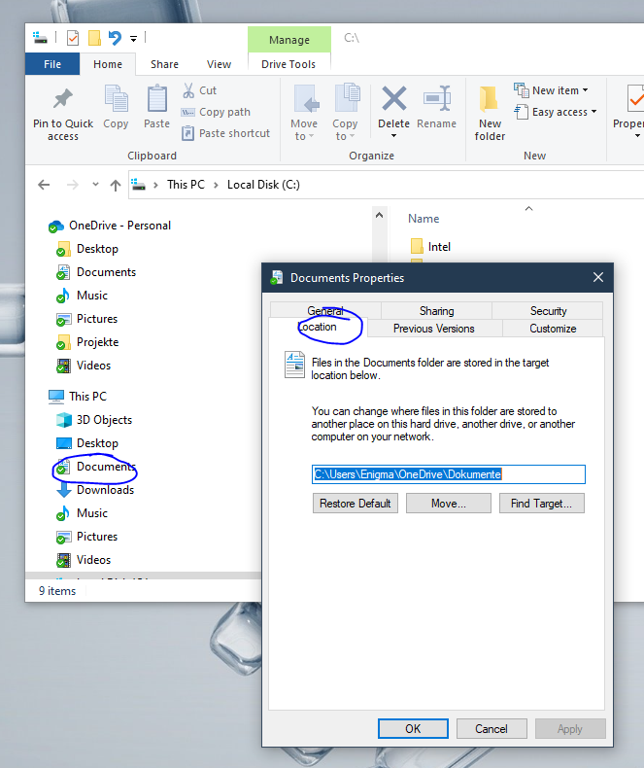Click the Cut scissors icon
The height and width of the screenshot is (768, 644).
188,90
